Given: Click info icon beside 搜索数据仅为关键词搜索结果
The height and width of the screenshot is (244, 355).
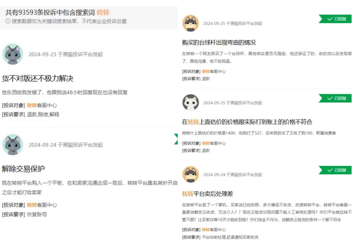Looking at the screenshot, I should coord(8,21).
